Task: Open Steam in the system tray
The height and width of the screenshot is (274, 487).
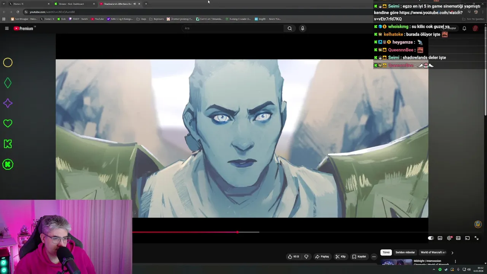Action: pos(446,269)
